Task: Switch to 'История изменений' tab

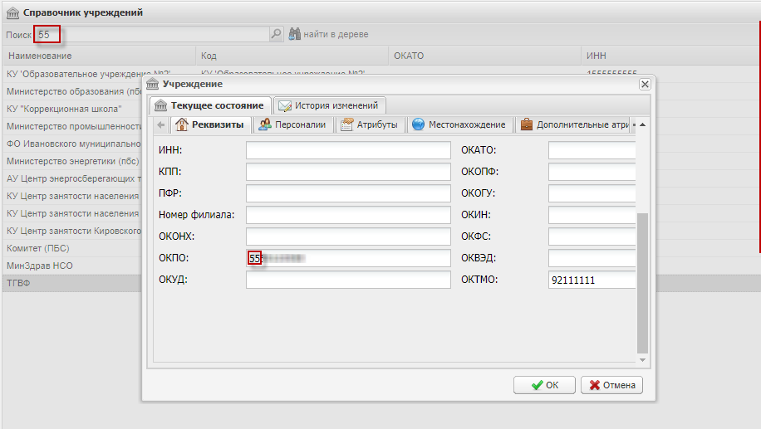Action: click(329, 105)
